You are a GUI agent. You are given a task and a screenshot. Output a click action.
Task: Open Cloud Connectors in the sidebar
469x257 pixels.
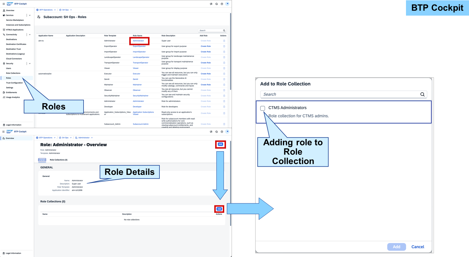(x=14, y=59)
